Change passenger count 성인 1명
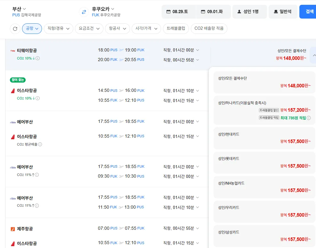This screenshot has width=316, height=248. click(x=250, y=12)
